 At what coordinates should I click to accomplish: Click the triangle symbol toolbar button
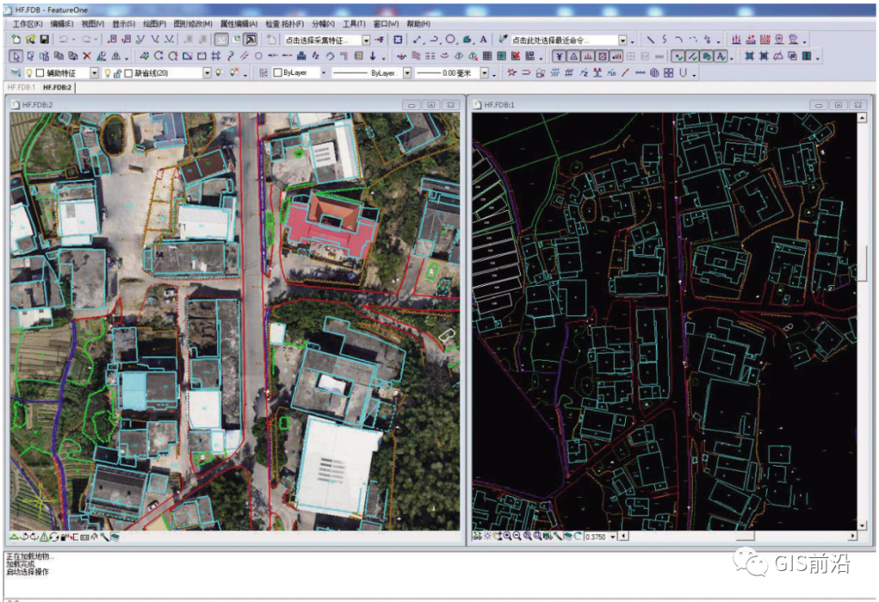pyautogui.click(x=574, y=56)
